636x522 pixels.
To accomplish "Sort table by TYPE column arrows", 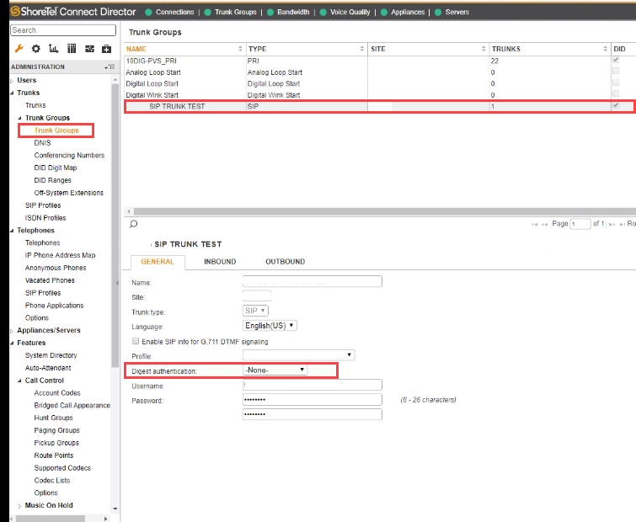I will tap(362, 49).
